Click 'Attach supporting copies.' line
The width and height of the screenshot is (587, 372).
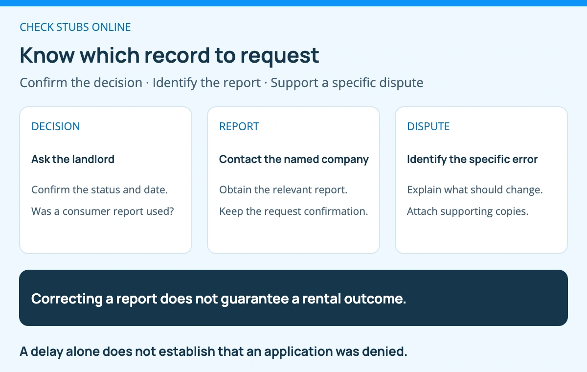pyautogui.click(x=468, y=211)
